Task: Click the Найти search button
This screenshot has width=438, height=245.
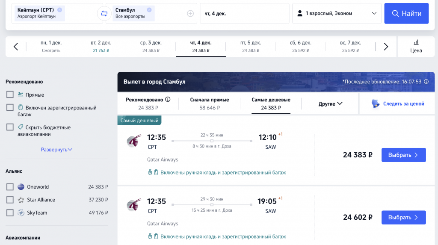Action: coord(406,13)
